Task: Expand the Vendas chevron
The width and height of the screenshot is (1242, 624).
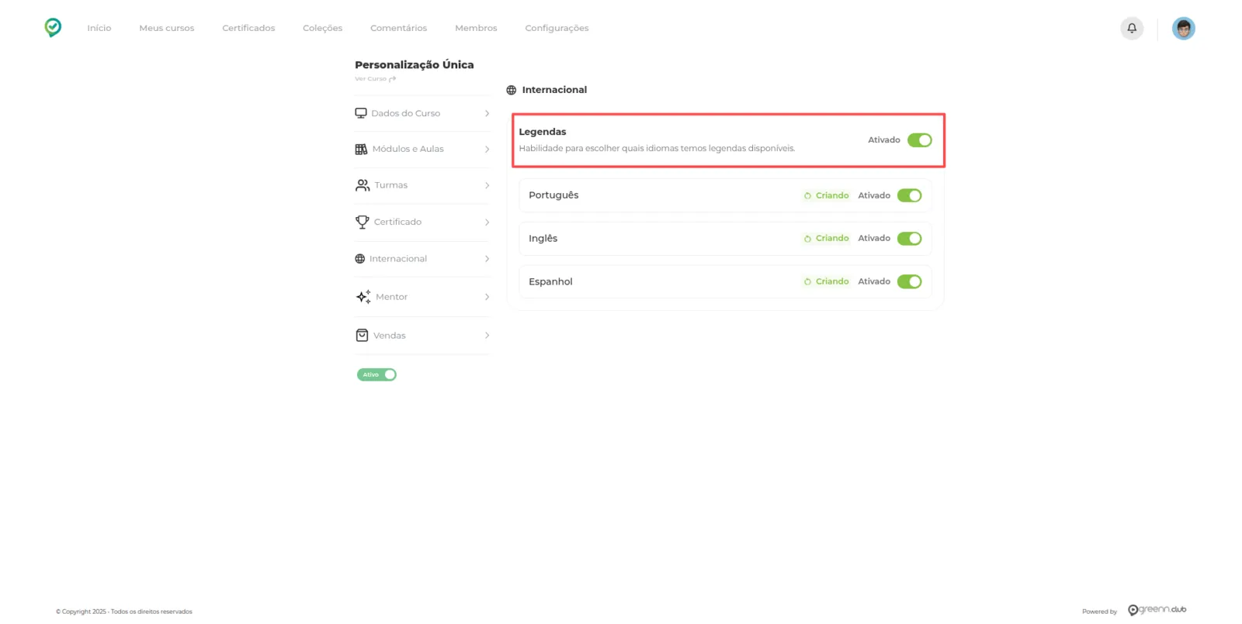Action: coord(487,336)
